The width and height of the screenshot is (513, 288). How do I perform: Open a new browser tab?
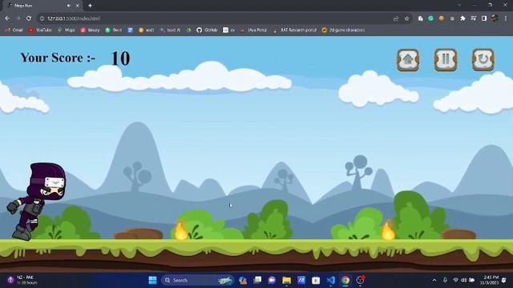[90, 6]
